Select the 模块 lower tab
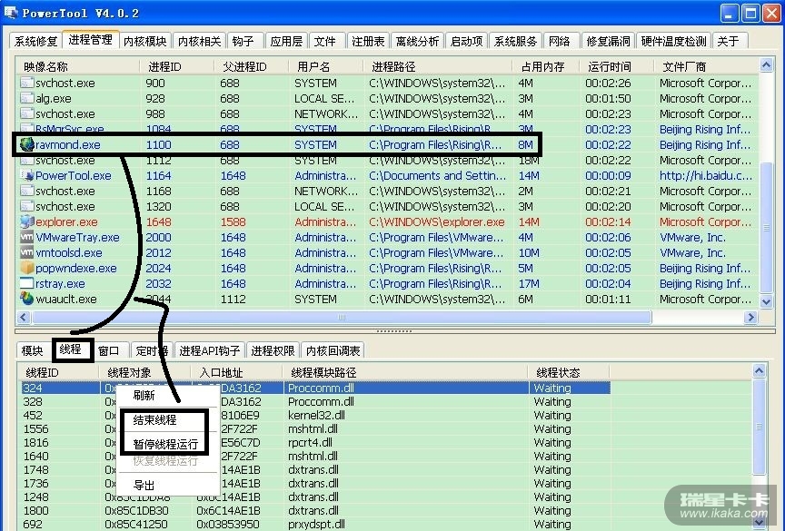The width and height of the screenshot is (785, 531). (33, 350)
